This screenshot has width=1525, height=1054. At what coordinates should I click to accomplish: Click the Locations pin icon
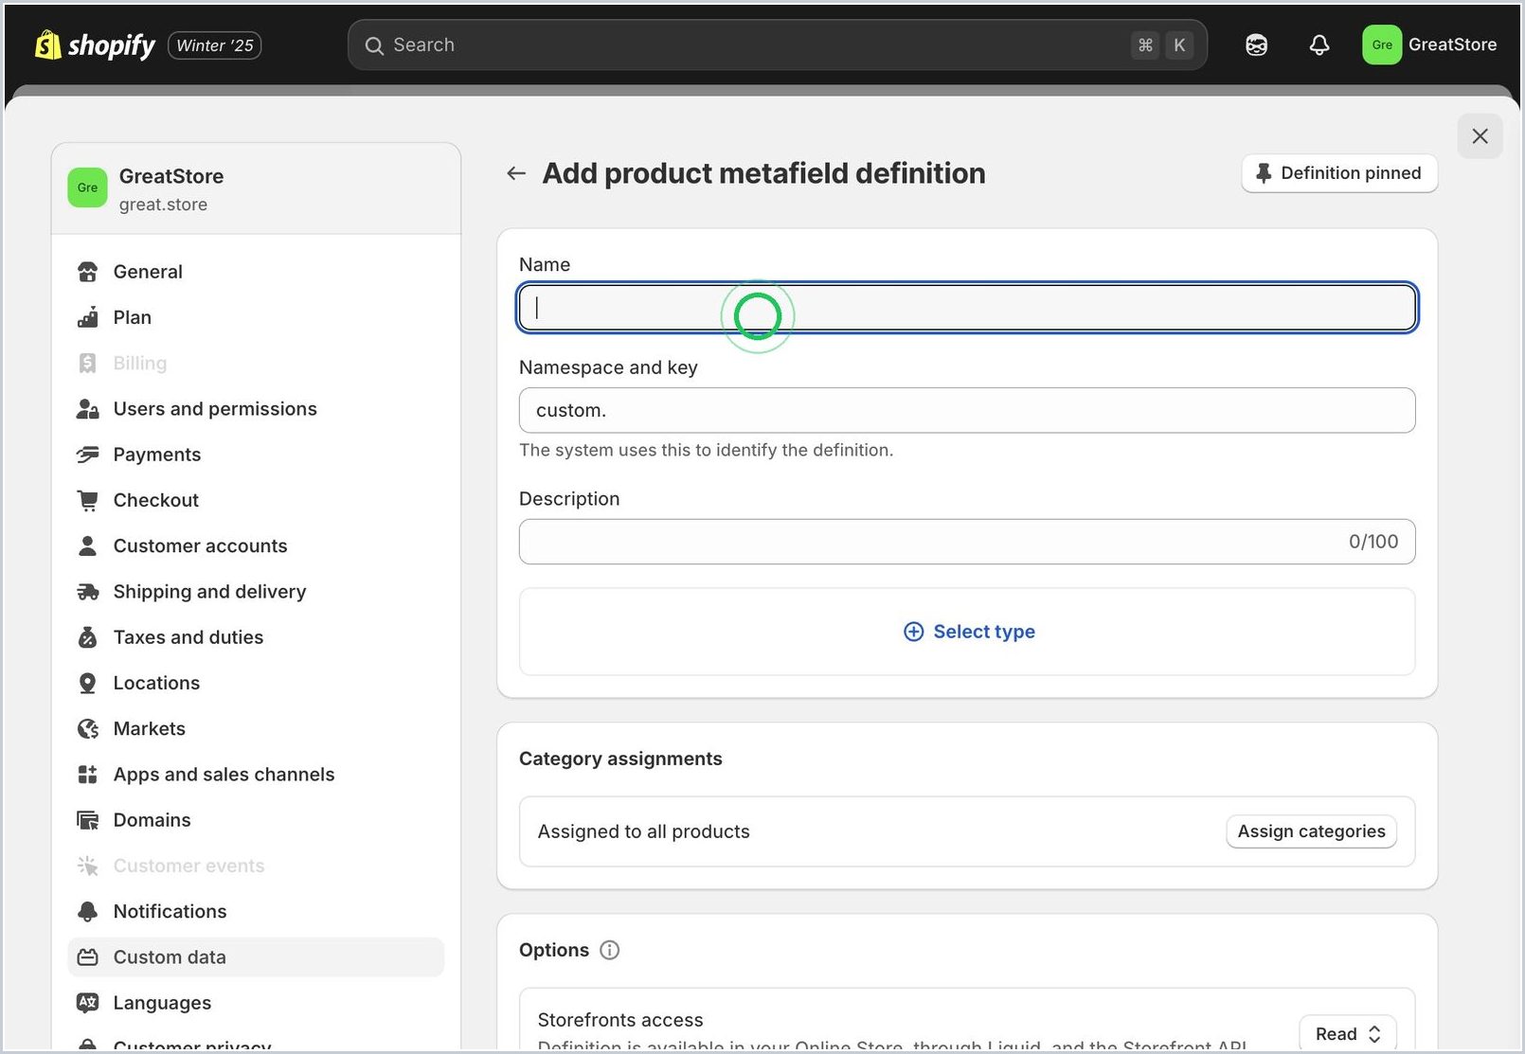point(88,683)
